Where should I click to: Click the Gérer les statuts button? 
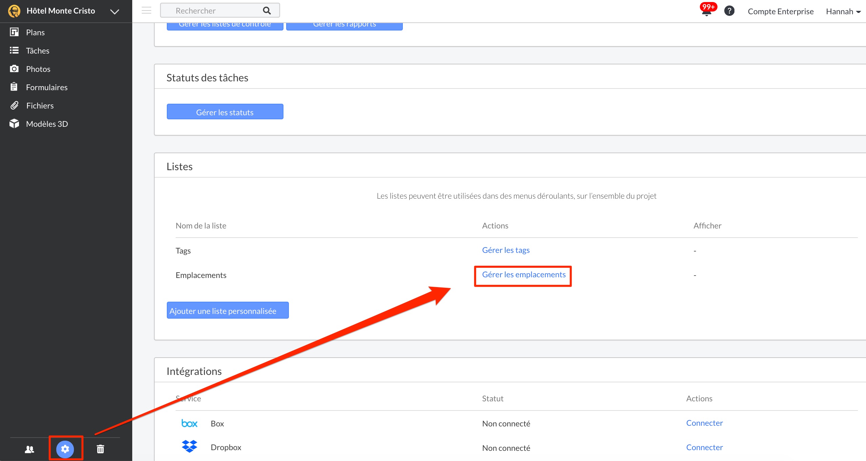tap(225, 112)
